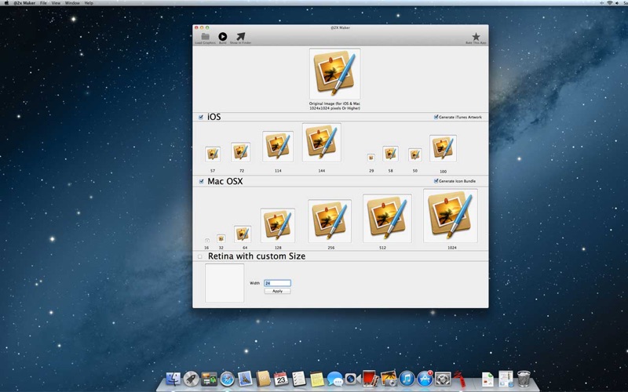Click the Load Graphics folder icon
This screenshot has width=628, height=392.
(x=205, y=36)
